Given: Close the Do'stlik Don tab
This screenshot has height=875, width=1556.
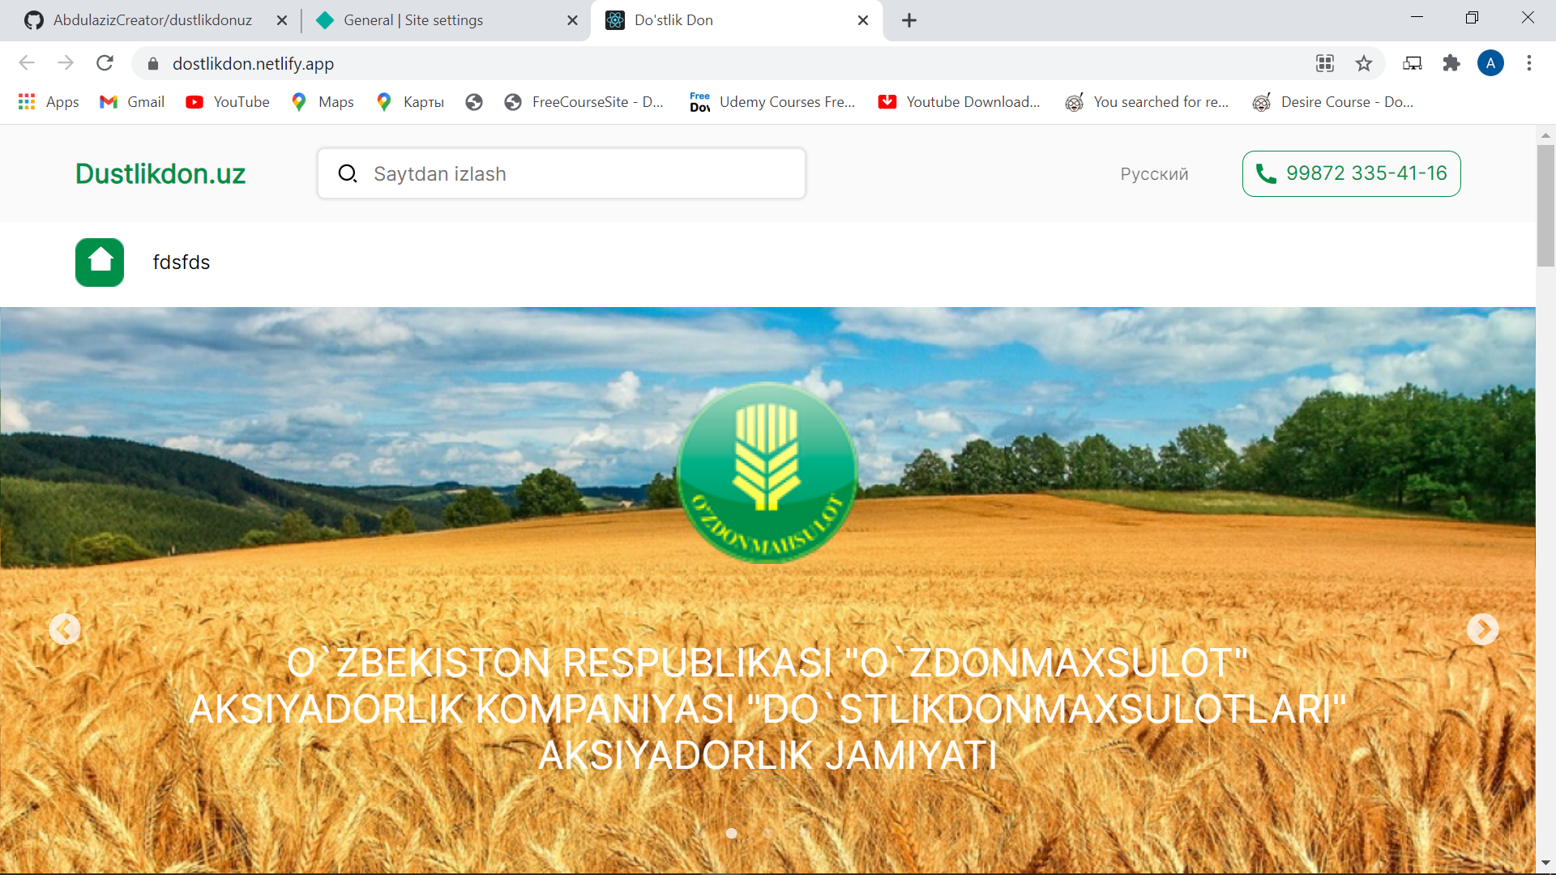Looking at the screenshot, I should [863, 20].
